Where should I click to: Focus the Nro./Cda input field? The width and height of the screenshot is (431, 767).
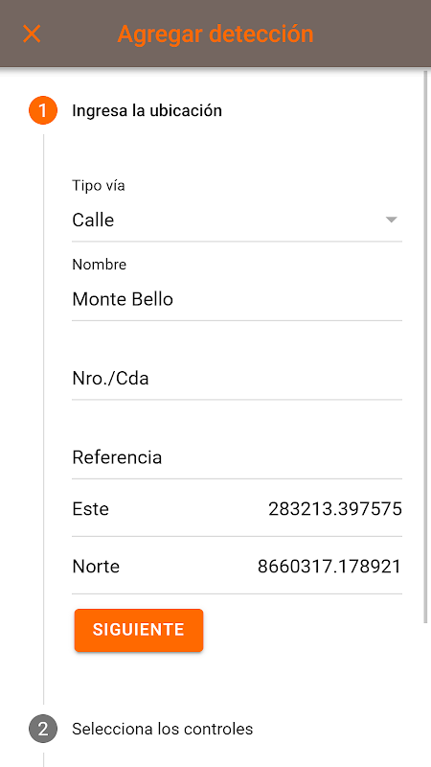pyautogui.click(x=237, y=378)
